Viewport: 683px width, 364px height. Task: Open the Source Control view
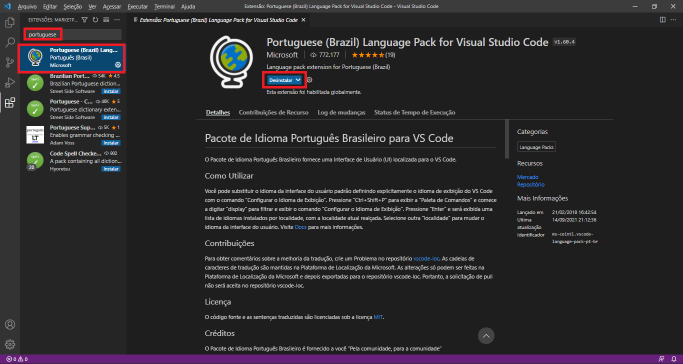point(9,62)
